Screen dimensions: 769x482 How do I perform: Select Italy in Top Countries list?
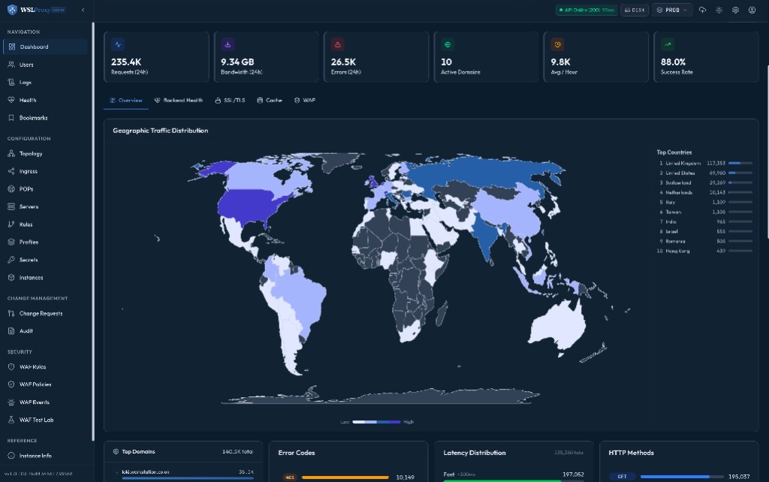pyautogui.click(x=704, y=202)
